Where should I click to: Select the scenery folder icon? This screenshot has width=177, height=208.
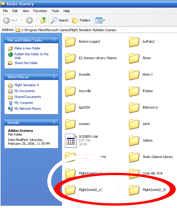pyautogui.click(x=70, y=124)
